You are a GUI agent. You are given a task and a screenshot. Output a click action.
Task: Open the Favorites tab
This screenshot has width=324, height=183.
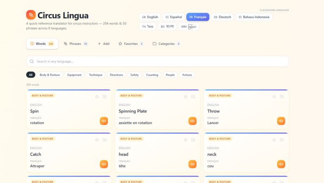131,44
